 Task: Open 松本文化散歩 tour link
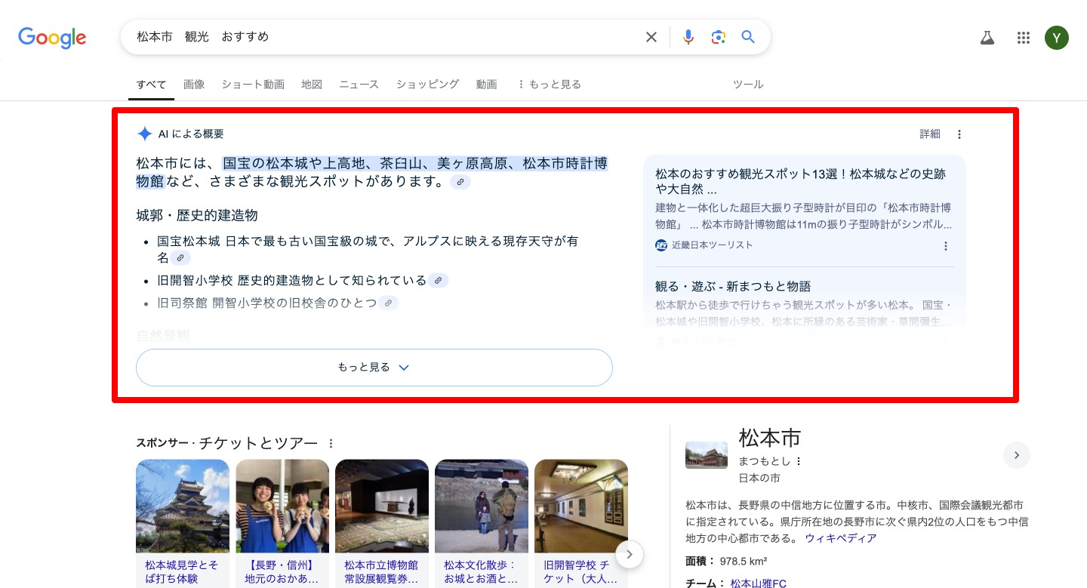[480, 571]
